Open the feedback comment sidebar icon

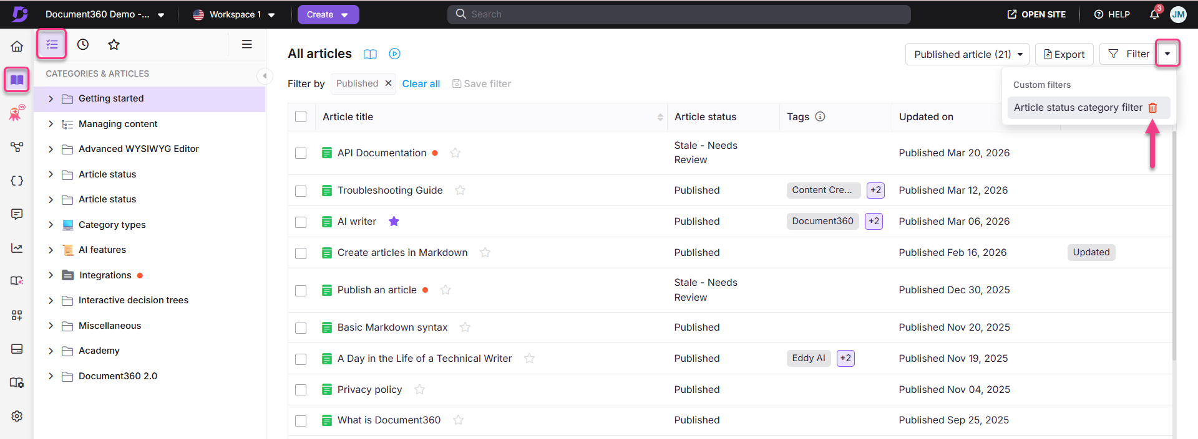pyautogui.click(x=17, y=214)
